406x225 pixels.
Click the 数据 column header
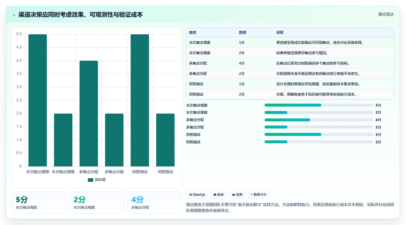tap(242, 33)
